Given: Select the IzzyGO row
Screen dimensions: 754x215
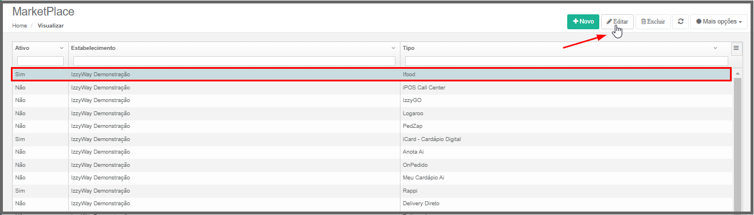Looking at the screenshot, I should click(372, 100).
